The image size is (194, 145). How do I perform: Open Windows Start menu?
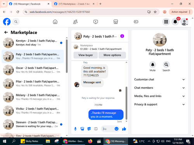(4, 141)
